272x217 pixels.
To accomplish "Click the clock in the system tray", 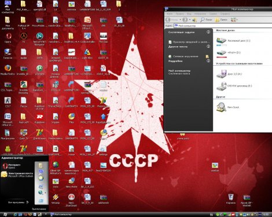I will point(266,214).
